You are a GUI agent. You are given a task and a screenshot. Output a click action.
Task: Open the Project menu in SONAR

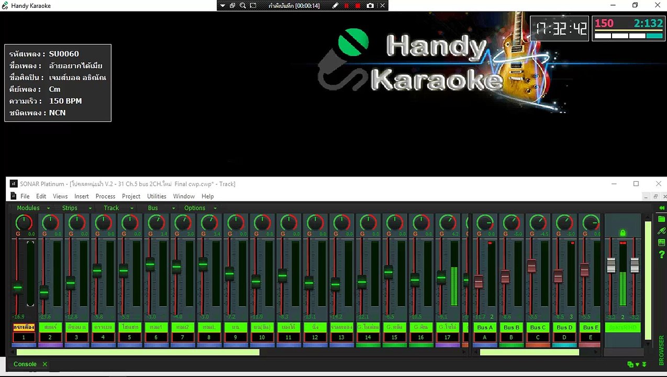point(131,196)
